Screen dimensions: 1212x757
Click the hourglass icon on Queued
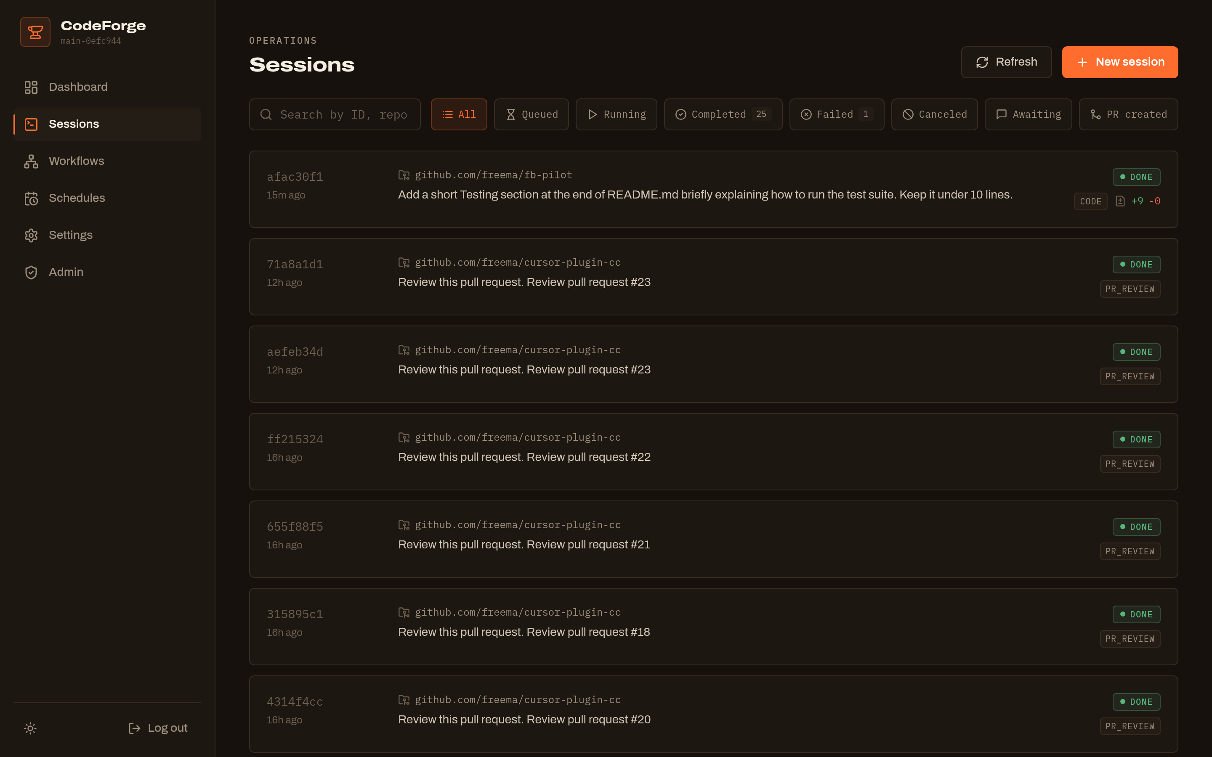[510, 115]
